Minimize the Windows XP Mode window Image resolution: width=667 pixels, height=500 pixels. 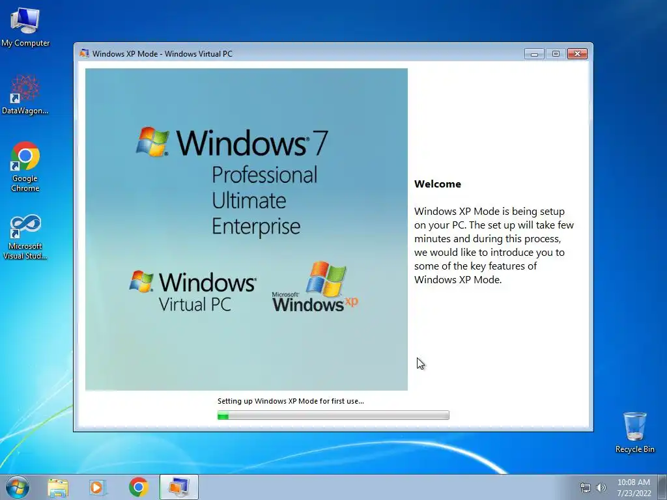pos(534,54)
